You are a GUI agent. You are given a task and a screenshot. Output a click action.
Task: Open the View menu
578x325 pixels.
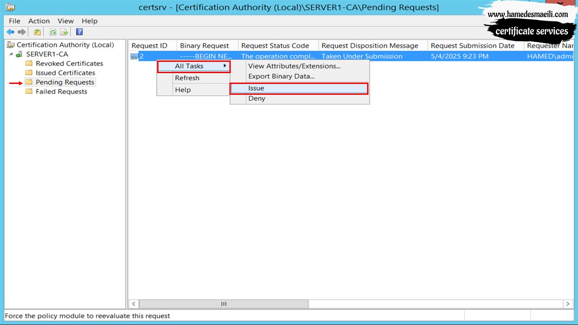(65, 21)
